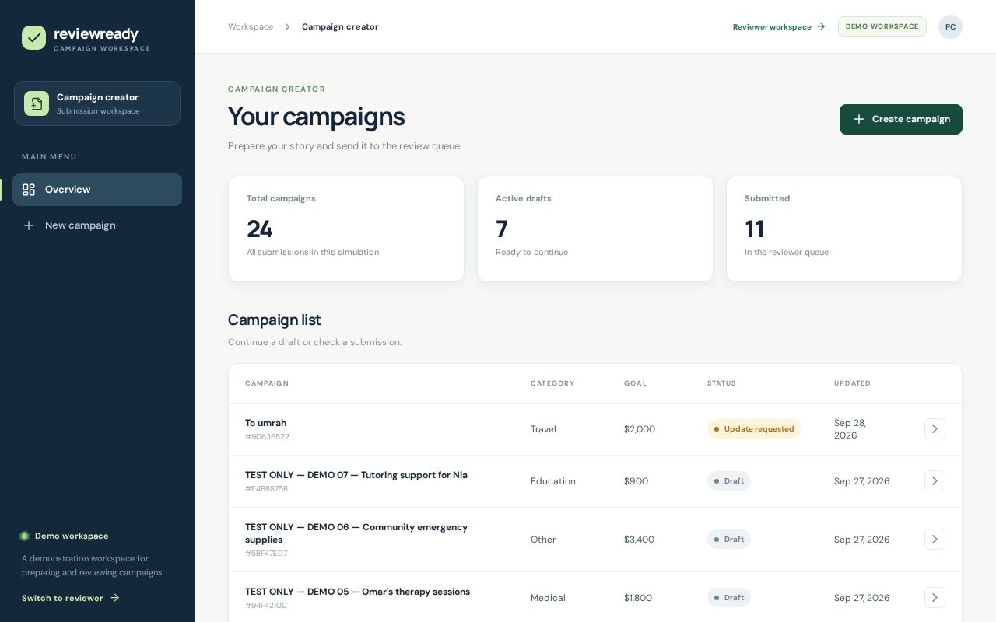The image size is (996, 622).
Task: Click the Draft badge for Community emergency supplies
Action: click(729, 540)
